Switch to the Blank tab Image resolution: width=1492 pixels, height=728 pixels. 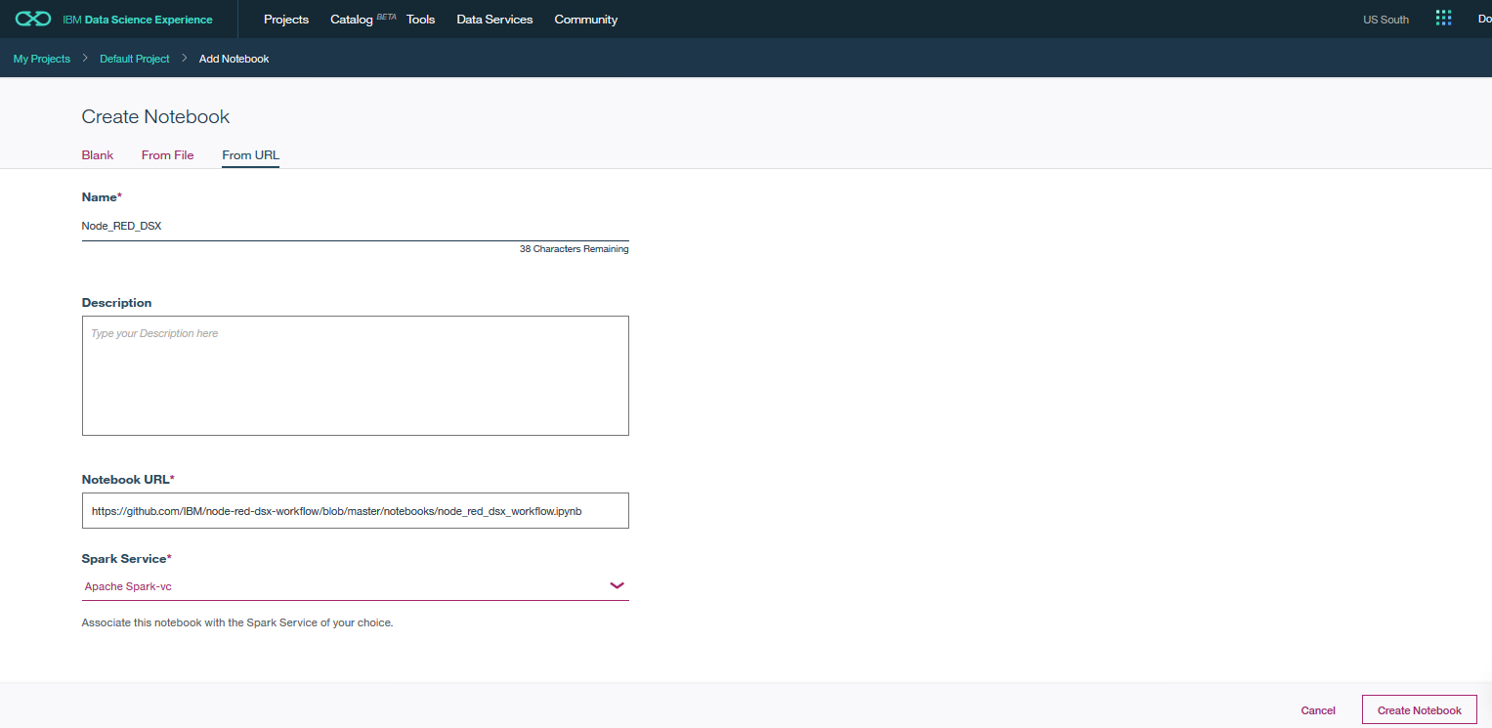point(98,155)
